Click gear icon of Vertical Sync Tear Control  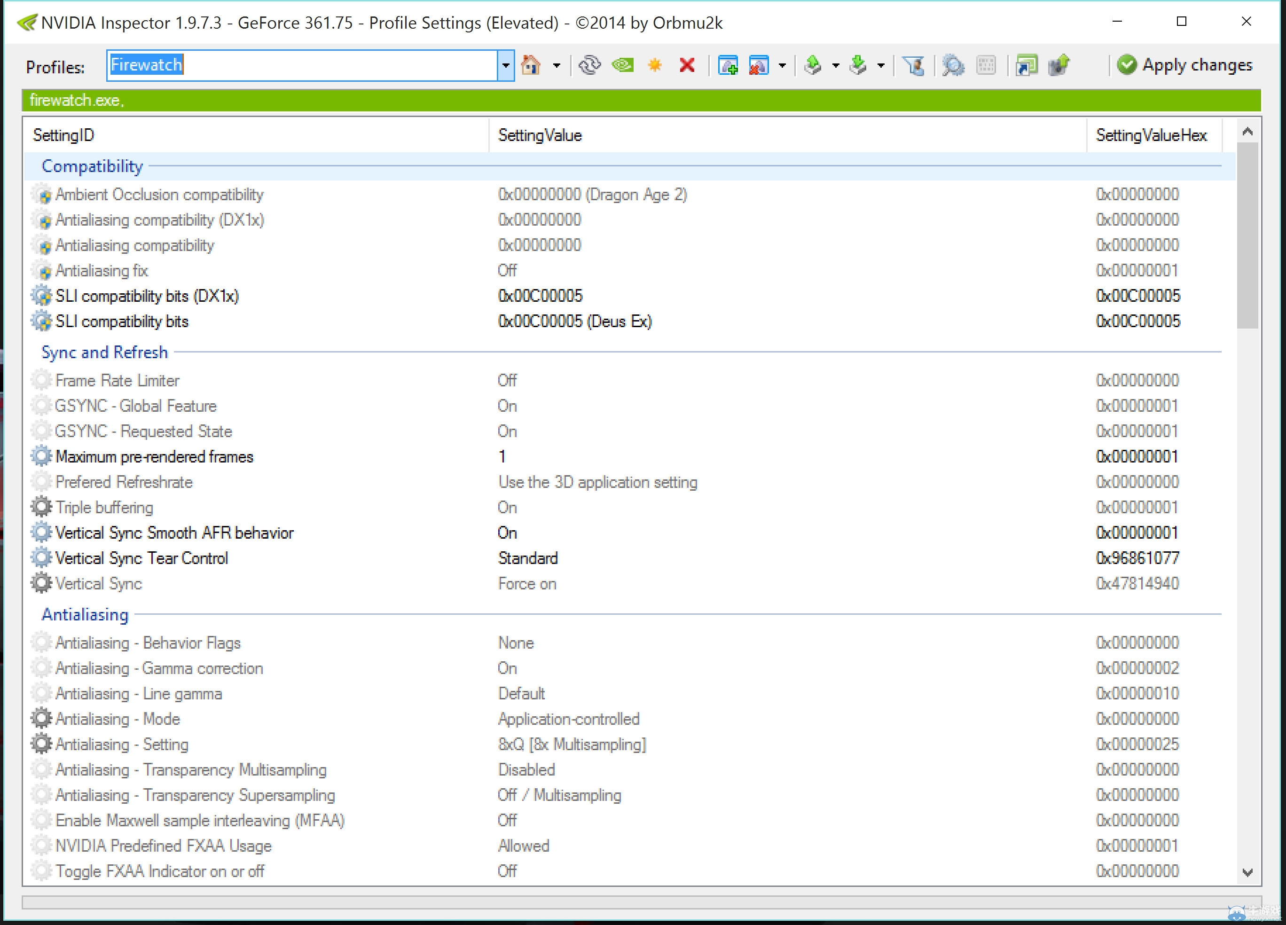point(41,558)
